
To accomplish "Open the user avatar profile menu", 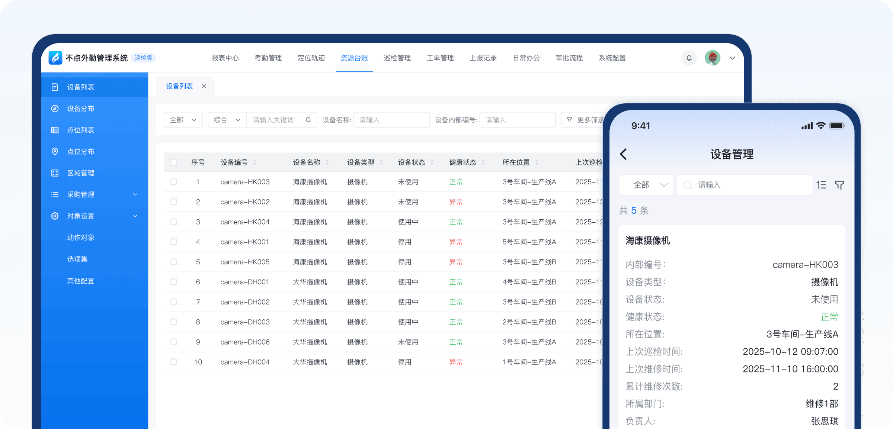I will [712, 58].
